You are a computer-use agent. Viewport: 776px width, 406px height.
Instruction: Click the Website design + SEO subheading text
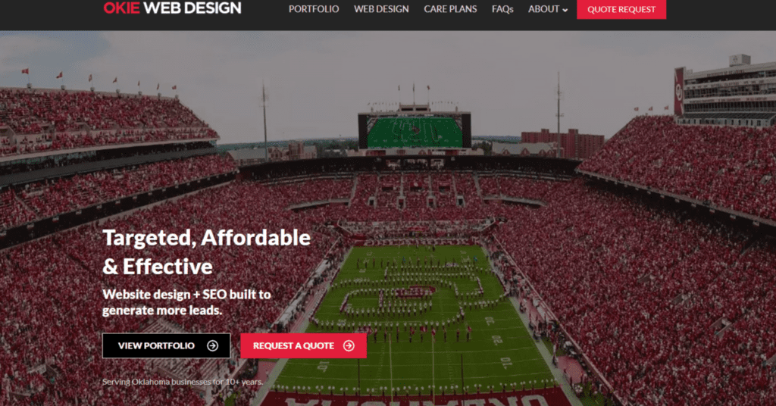click(x=186, y=302)
